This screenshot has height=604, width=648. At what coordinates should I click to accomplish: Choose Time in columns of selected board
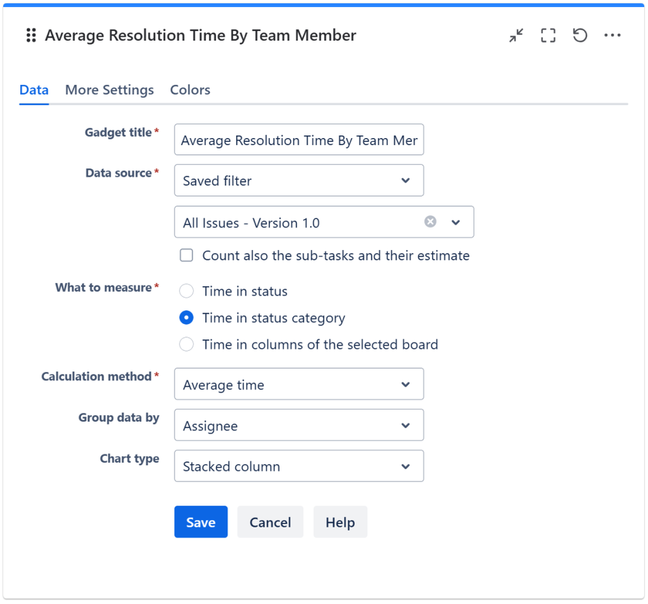pos(186,344)
